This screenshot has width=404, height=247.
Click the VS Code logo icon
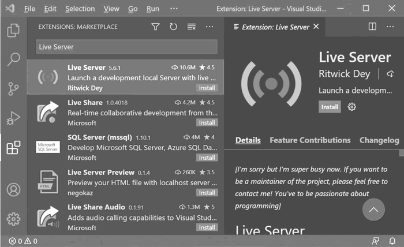point(10,9)
